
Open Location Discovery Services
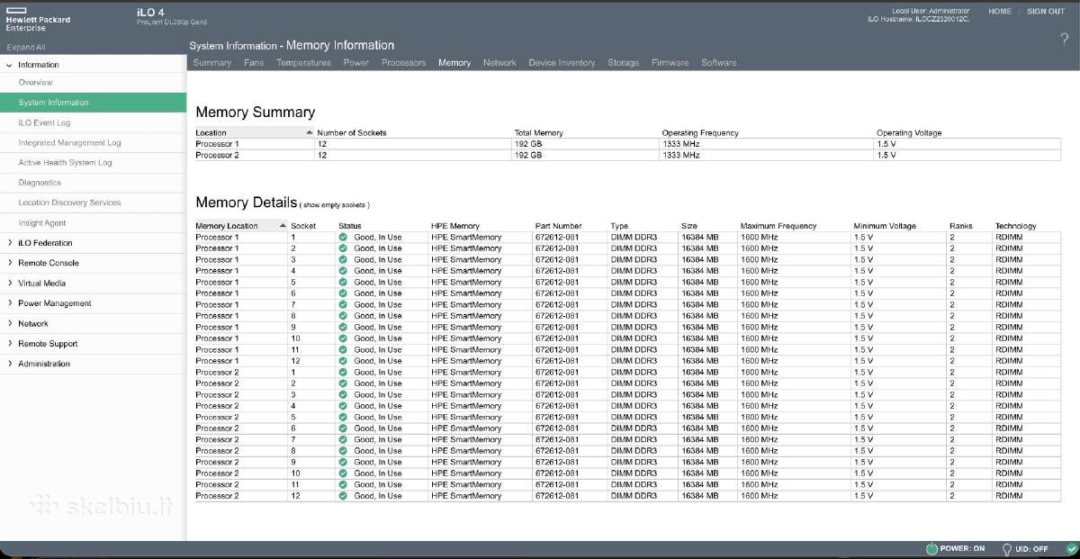69,203
